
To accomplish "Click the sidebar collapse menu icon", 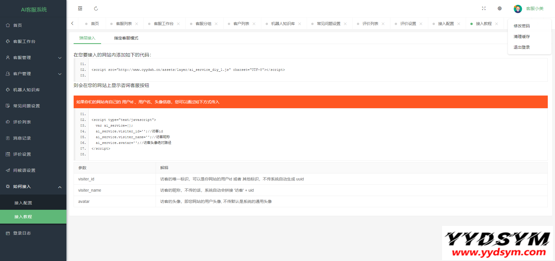I will tap(80, 9).
